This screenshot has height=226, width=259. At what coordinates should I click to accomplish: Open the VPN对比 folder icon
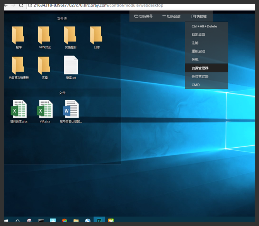[44, 35]
